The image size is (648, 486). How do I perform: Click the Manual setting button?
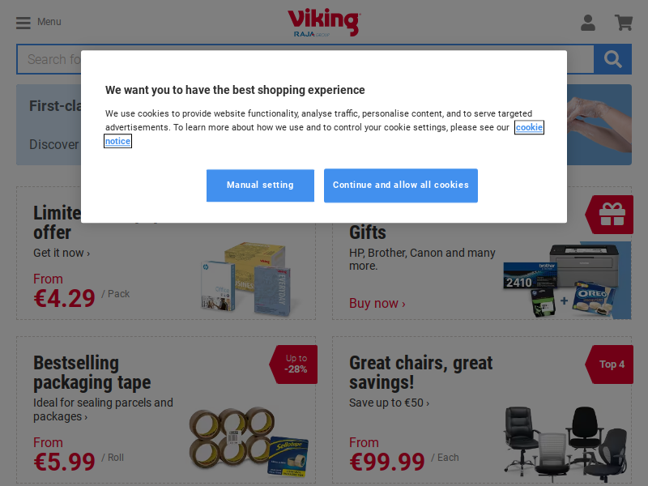260,185
